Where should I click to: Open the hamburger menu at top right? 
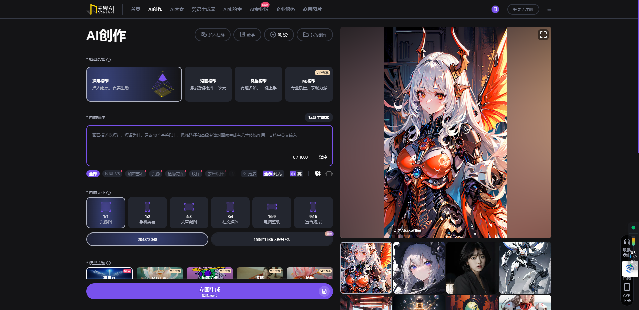[549, 9]
